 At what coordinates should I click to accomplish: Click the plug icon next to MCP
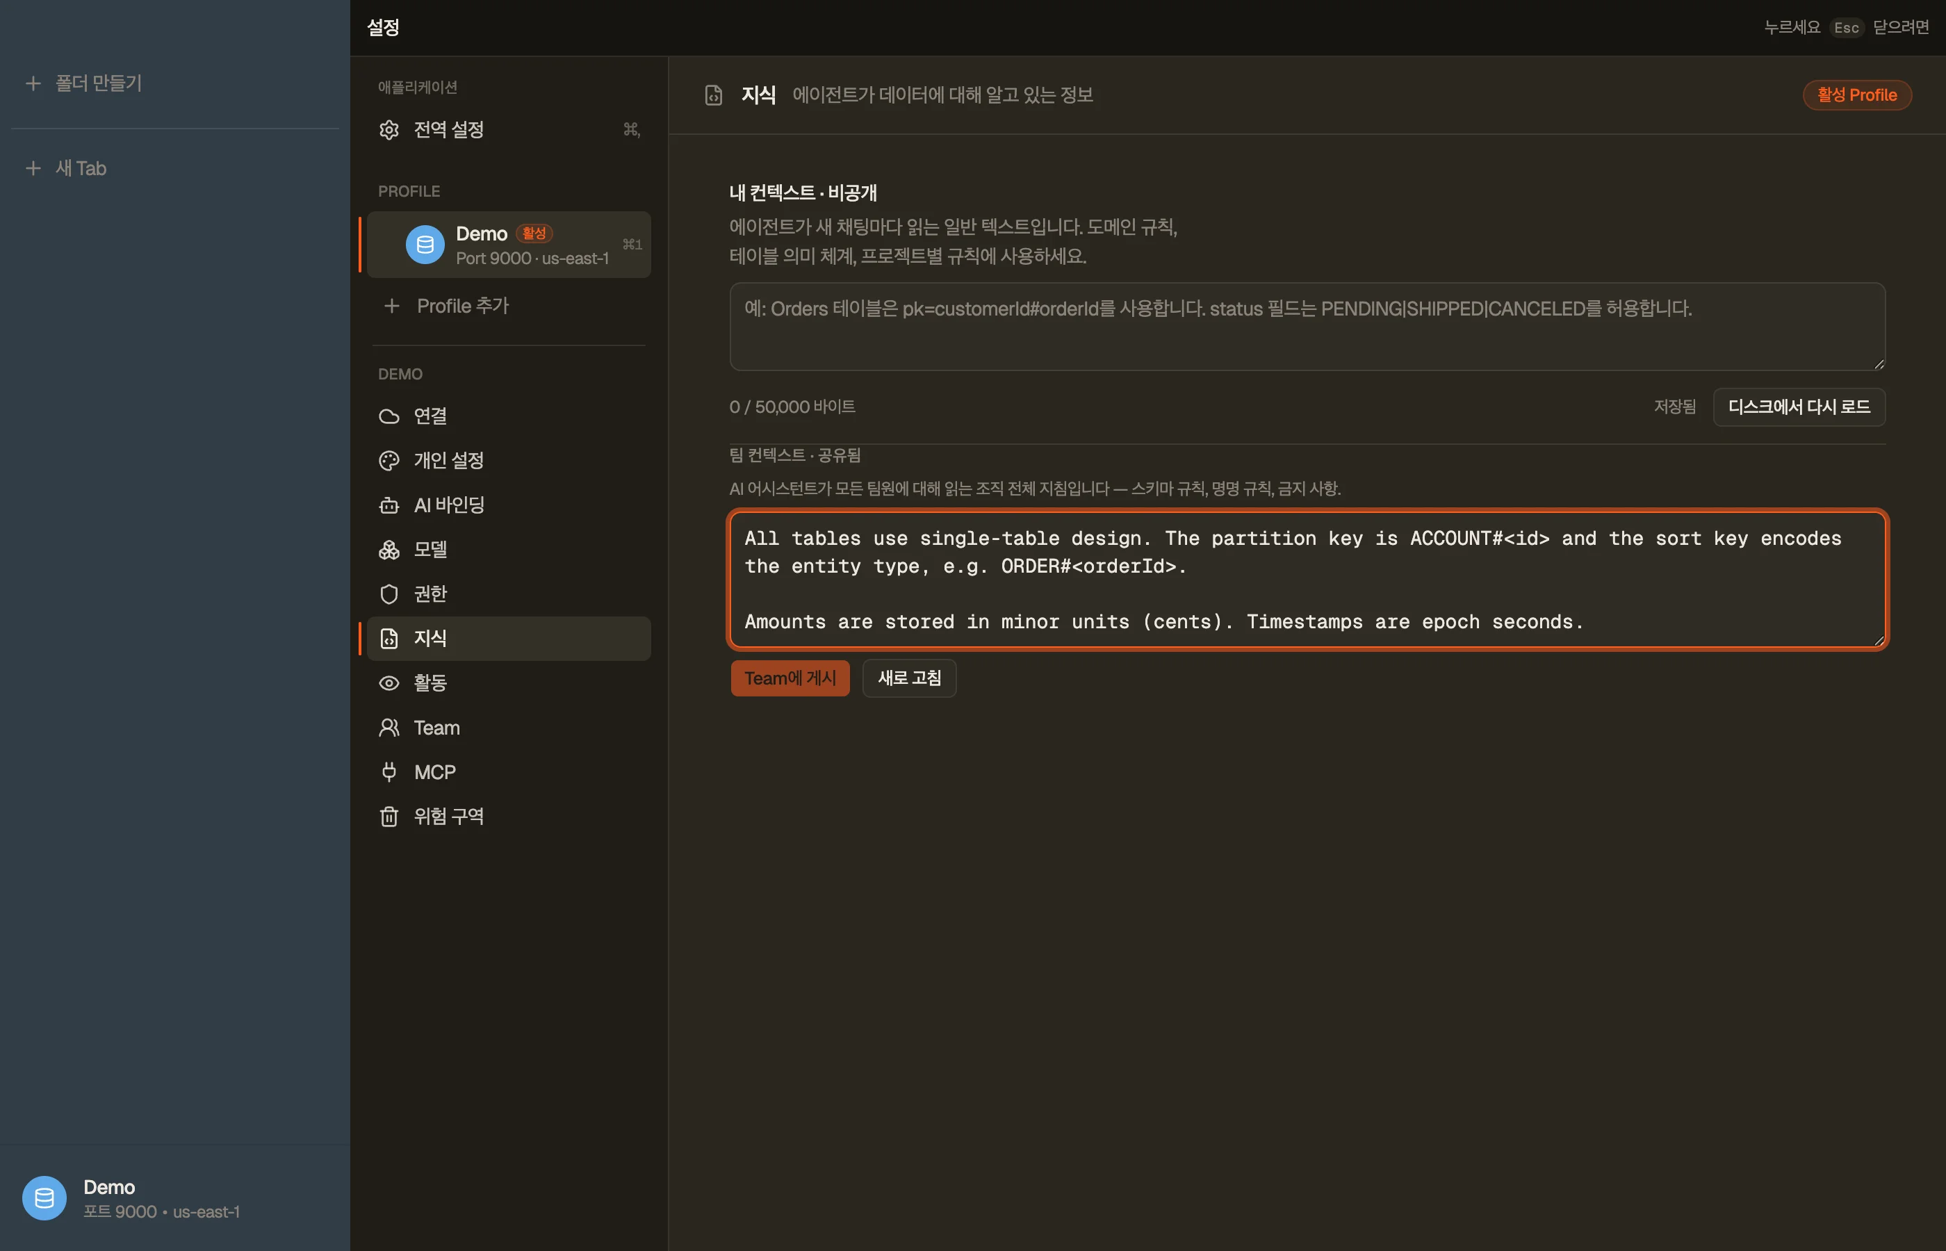389,771
